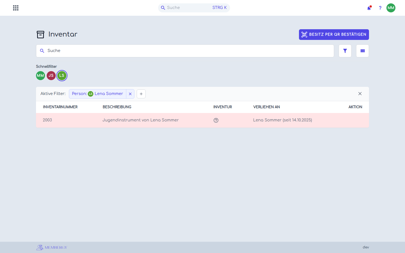Image resolution: width=405 pixels, height=253 pixels.
Task: Open the notifications bell
Action: point(369,8)
